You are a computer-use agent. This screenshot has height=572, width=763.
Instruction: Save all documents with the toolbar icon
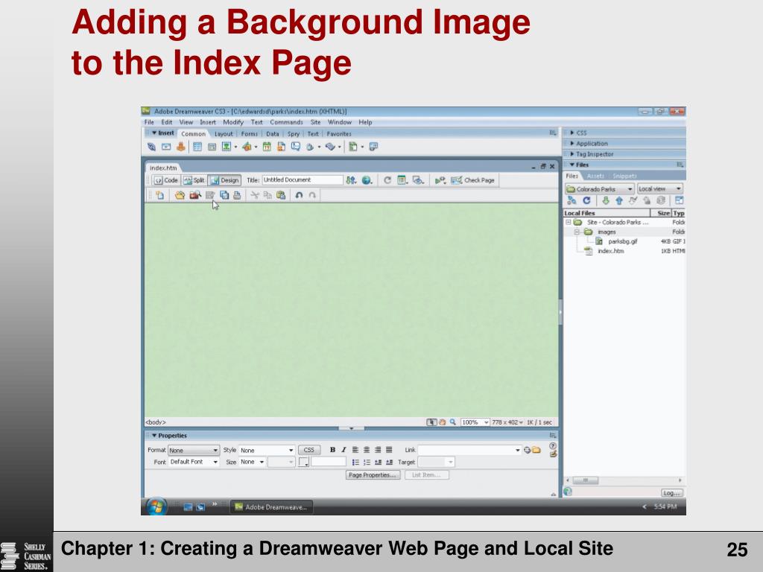[224, 195]
